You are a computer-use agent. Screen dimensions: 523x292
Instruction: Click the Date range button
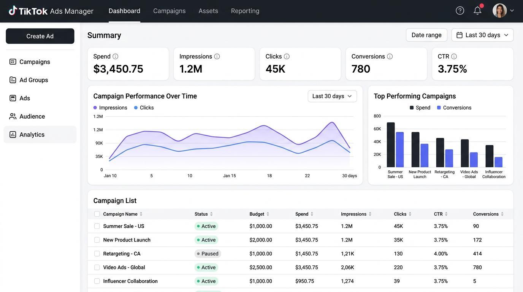click(426, 35)
